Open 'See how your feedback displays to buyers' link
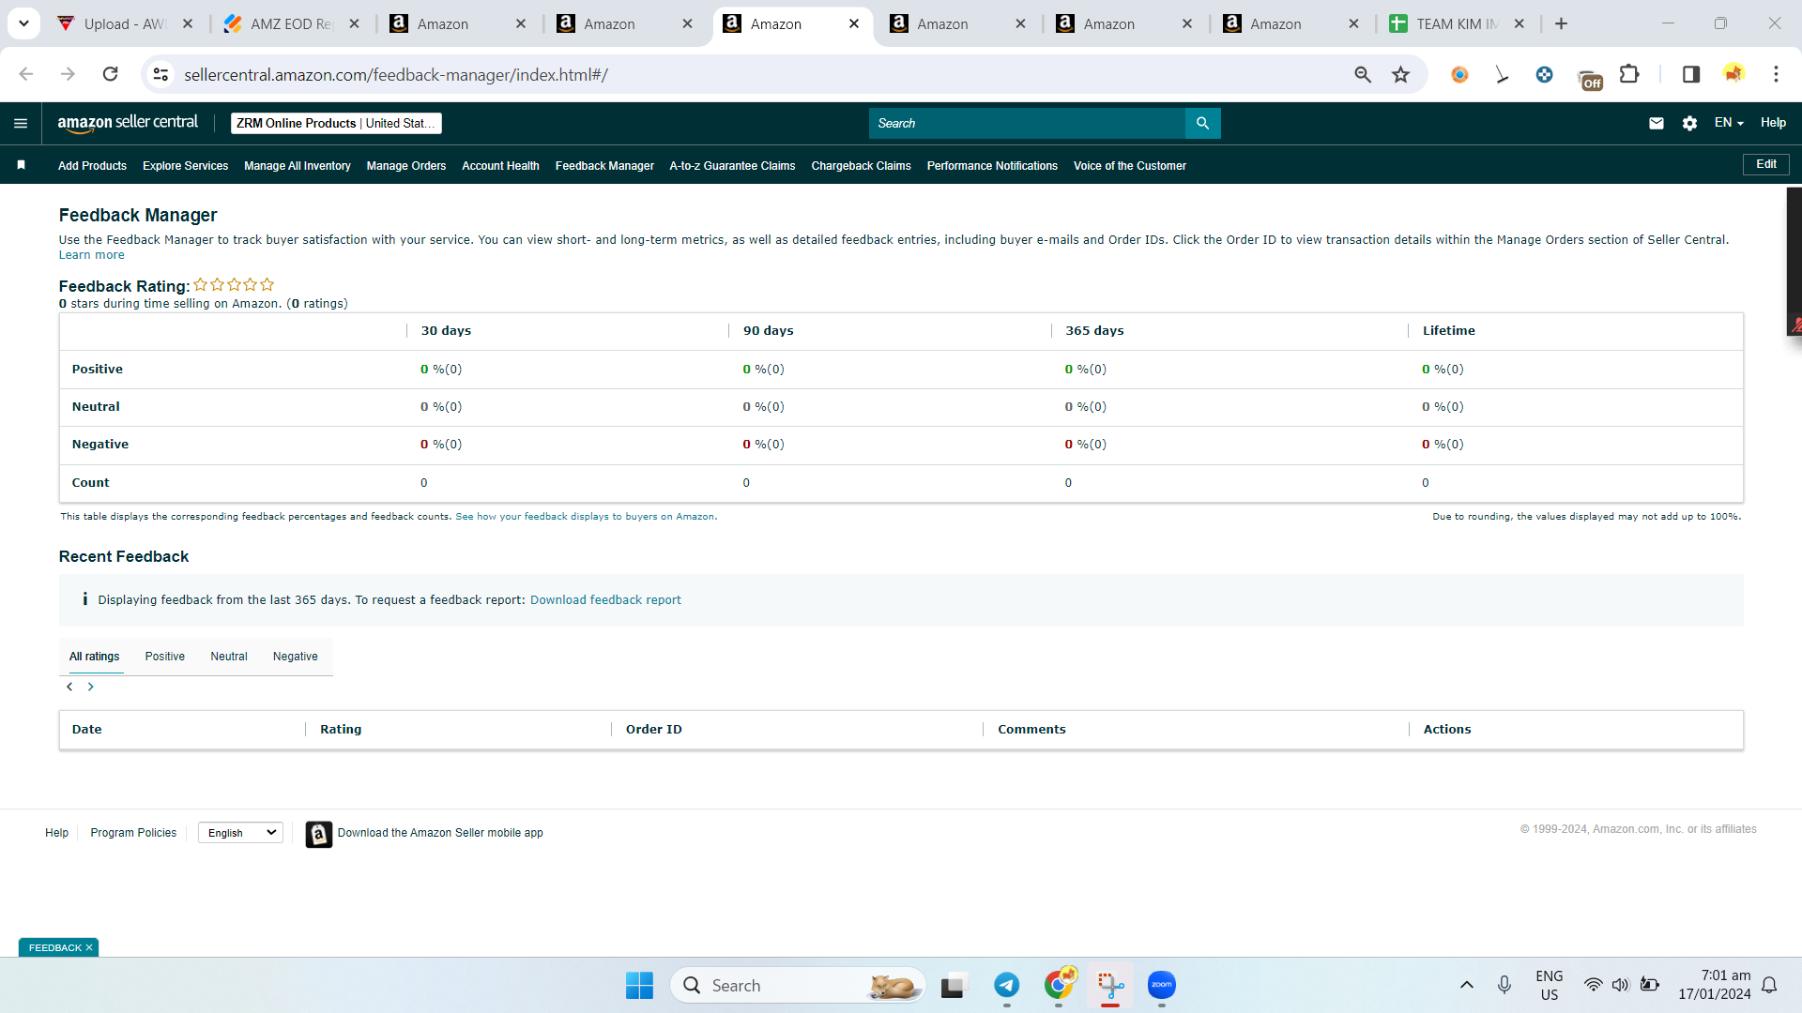Viewport: 1802px width, 1013px height. coord(586,517)
